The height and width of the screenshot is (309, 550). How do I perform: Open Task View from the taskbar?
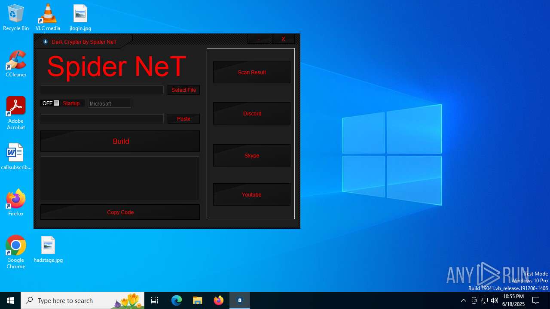(155, 300)
